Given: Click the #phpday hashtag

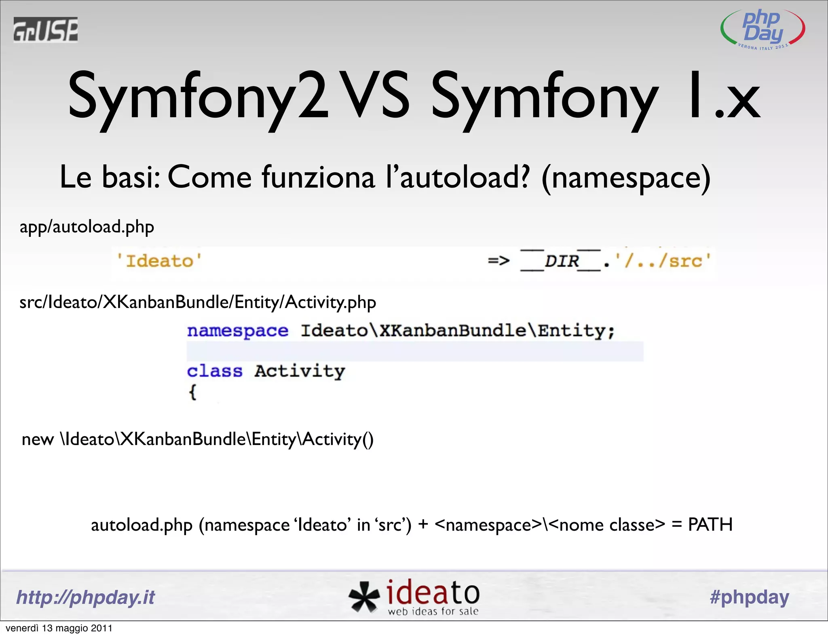Looking at the screenshot, I should [x=749, y=597].
